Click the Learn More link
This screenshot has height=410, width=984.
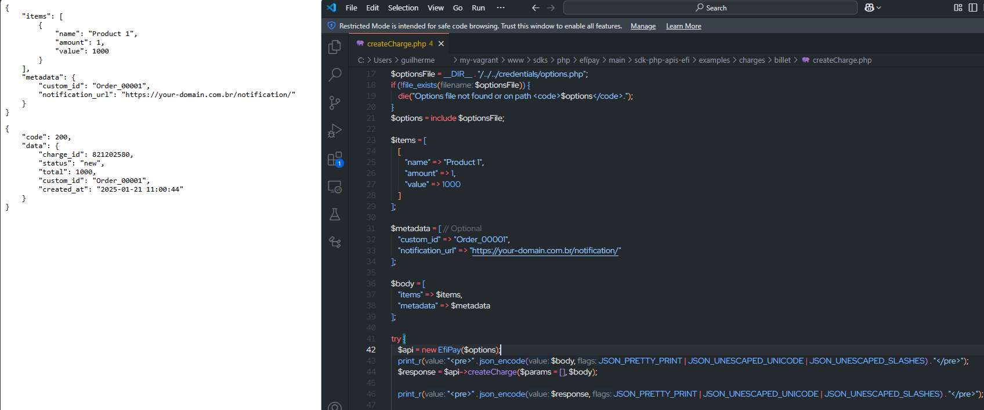coord(683,26)
